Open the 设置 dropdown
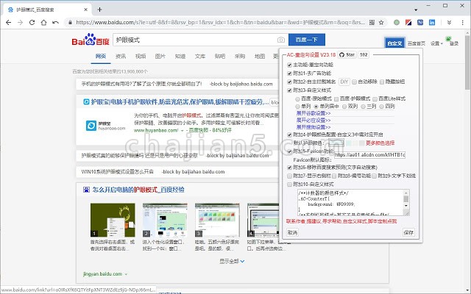Viewport: 471px width, 294px height. point(436,43)
